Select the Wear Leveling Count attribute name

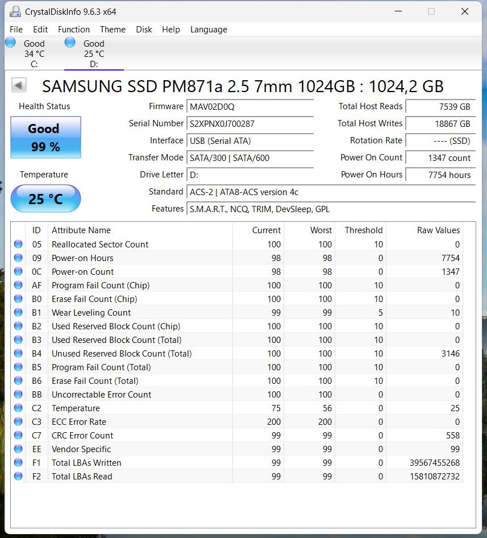click(x=91, y=313)
